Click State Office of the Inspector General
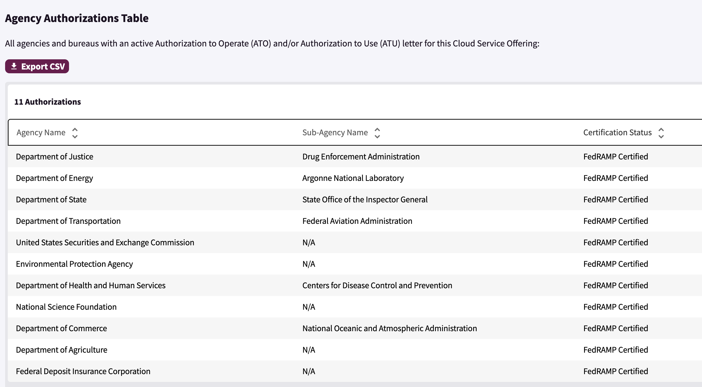The height and width of the screenshot is (387, 702). click(365, 200)
